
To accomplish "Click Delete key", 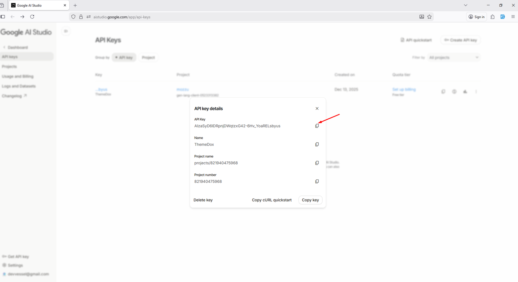I will point(203,200).
